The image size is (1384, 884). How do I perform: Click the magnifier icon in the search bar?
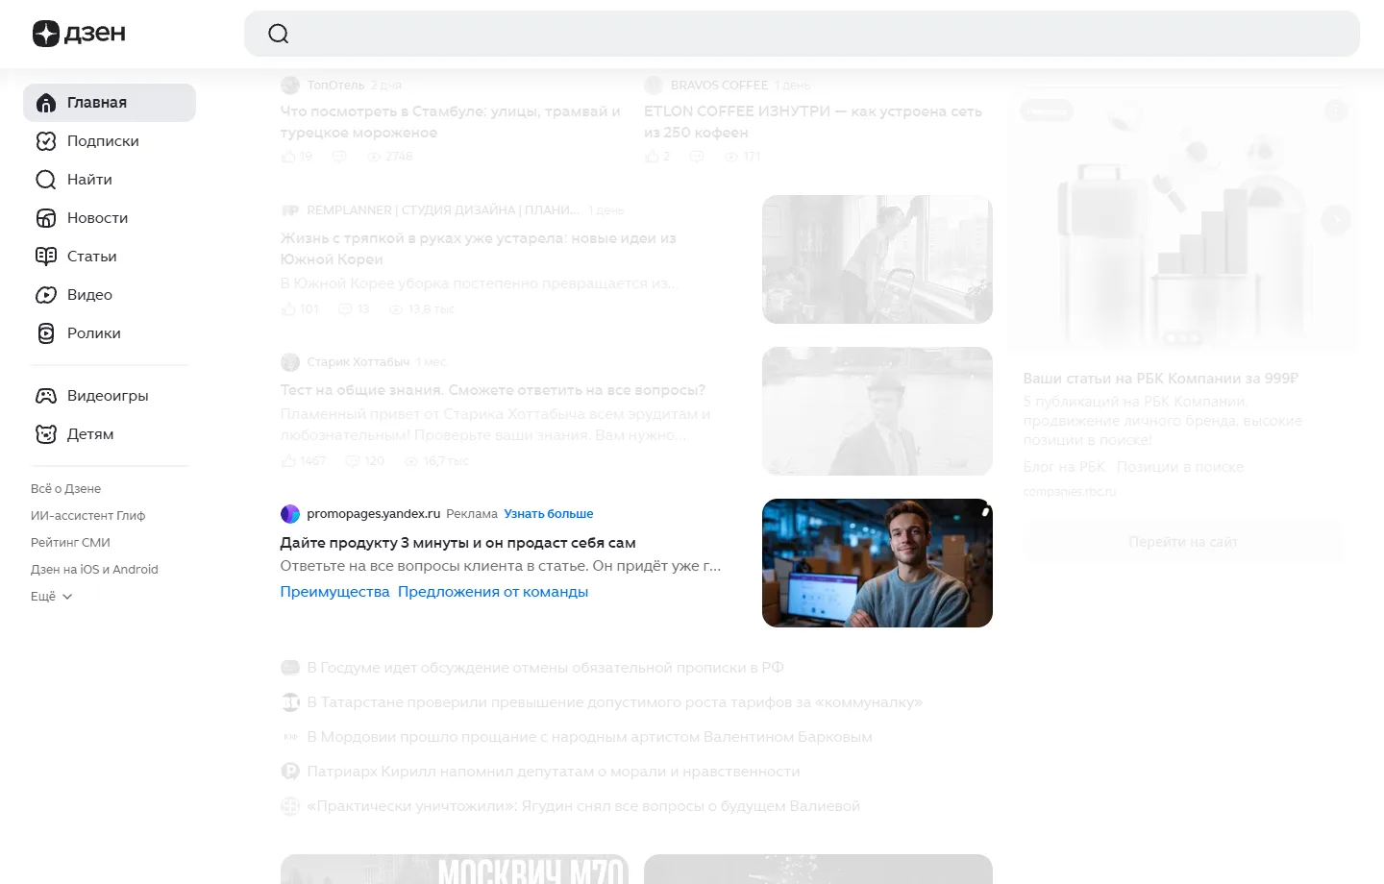coord(279,34)
